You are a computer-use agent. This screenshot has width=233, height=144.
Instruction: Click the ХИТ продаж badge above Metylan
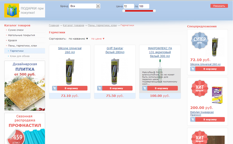(x=200, y=88)
